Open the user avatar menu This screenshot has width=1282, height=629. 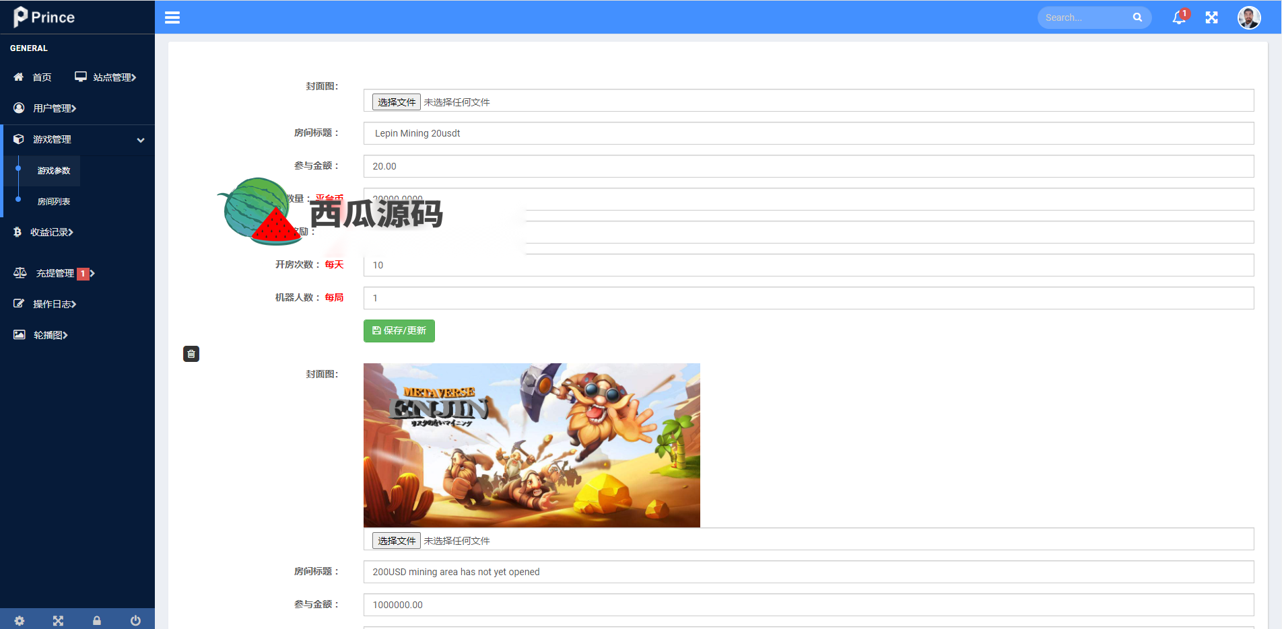[1249, 17]
